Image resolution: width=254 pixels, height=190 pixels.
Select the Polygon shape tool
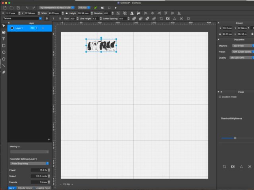coord(4,59)
